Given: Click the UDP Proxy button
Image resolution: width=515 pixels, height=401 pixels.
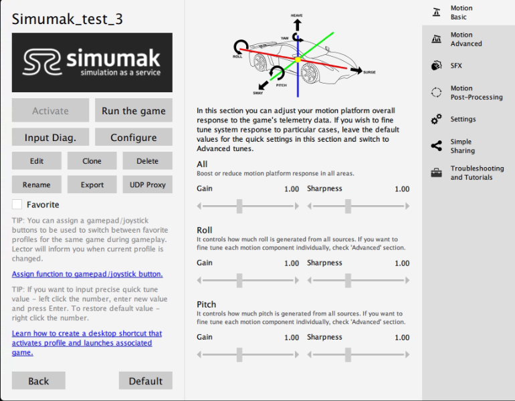Looking at the screenshot, I should (147, 184).
